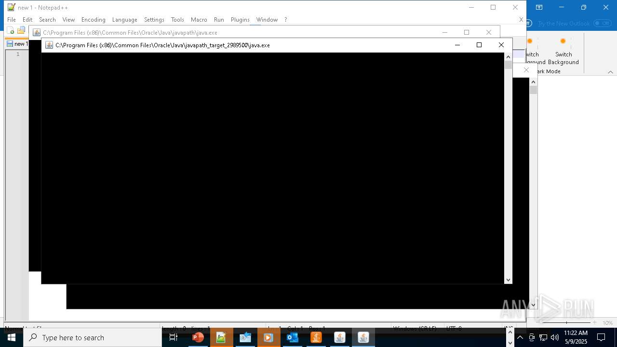The height and width of the screenshot is (347, 617).
Task: Select the 'new 1' document tab
Action: click(17, 44)
